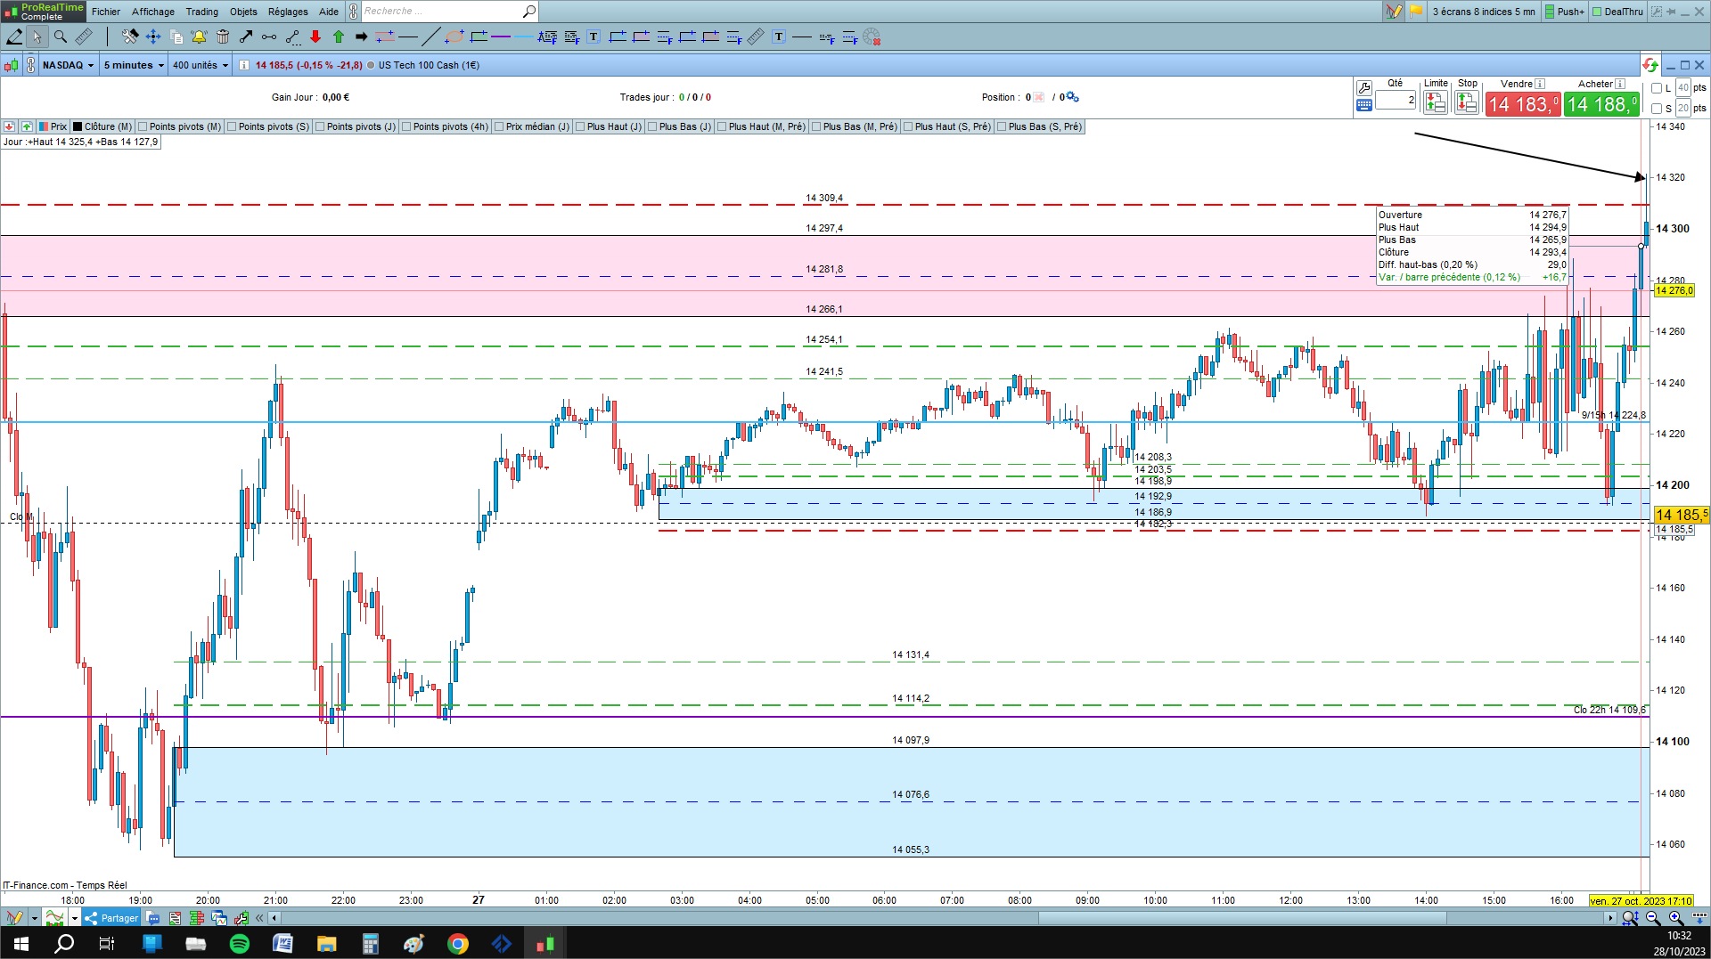Click the green Acheter 14 188 button
This screenshot has width=1711, height=959.
pos(1601,104)
